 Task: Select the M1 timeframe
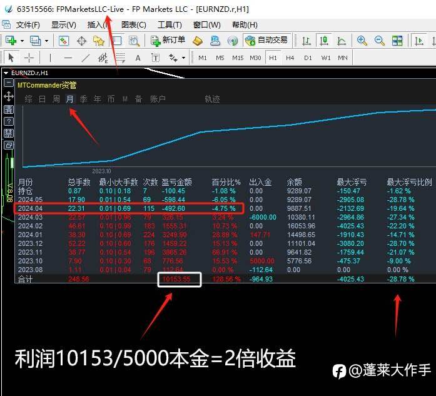(x=203, y=58)
